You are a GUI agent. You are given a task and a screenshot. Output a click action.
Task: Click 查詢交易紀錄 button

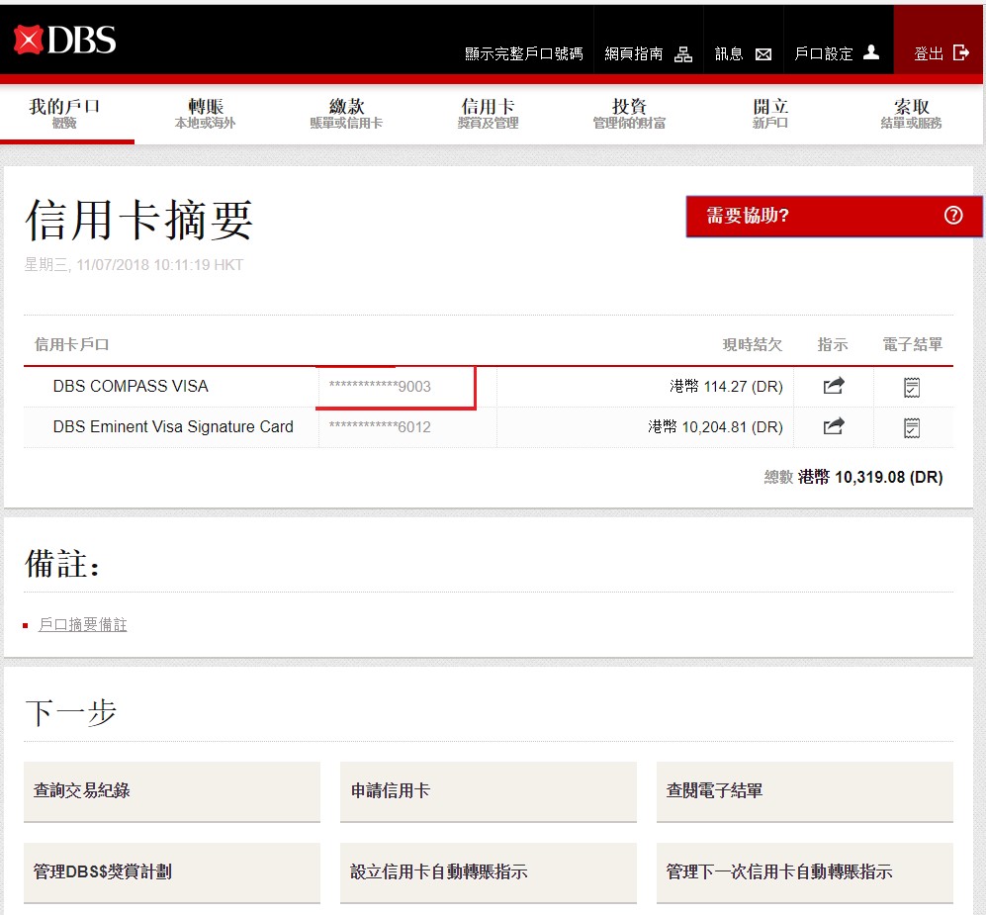172,791
